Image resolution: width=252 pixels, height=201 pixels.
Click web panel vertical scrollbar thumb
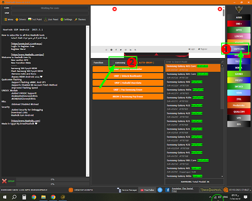pyautogui.click(x=224, y=13)
